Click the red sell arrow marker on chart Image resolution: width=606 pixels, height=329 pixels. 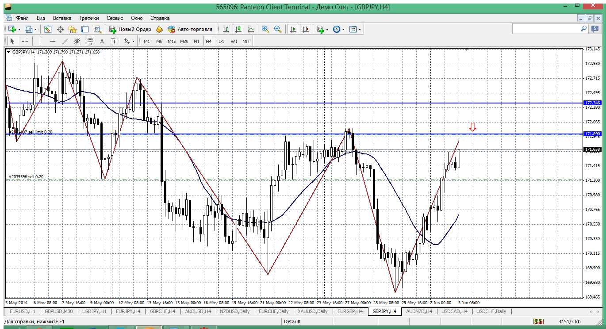pyautogui.click(x=473, y=127)
